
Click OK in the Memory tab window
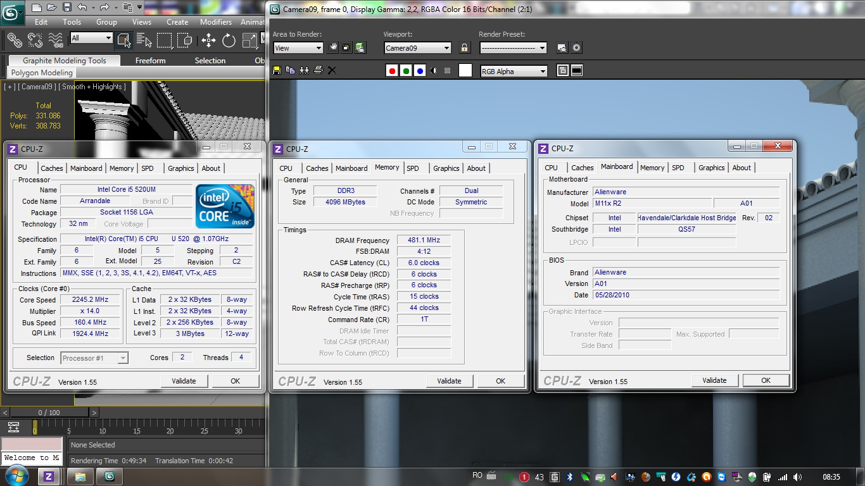[x=500, y=381]
